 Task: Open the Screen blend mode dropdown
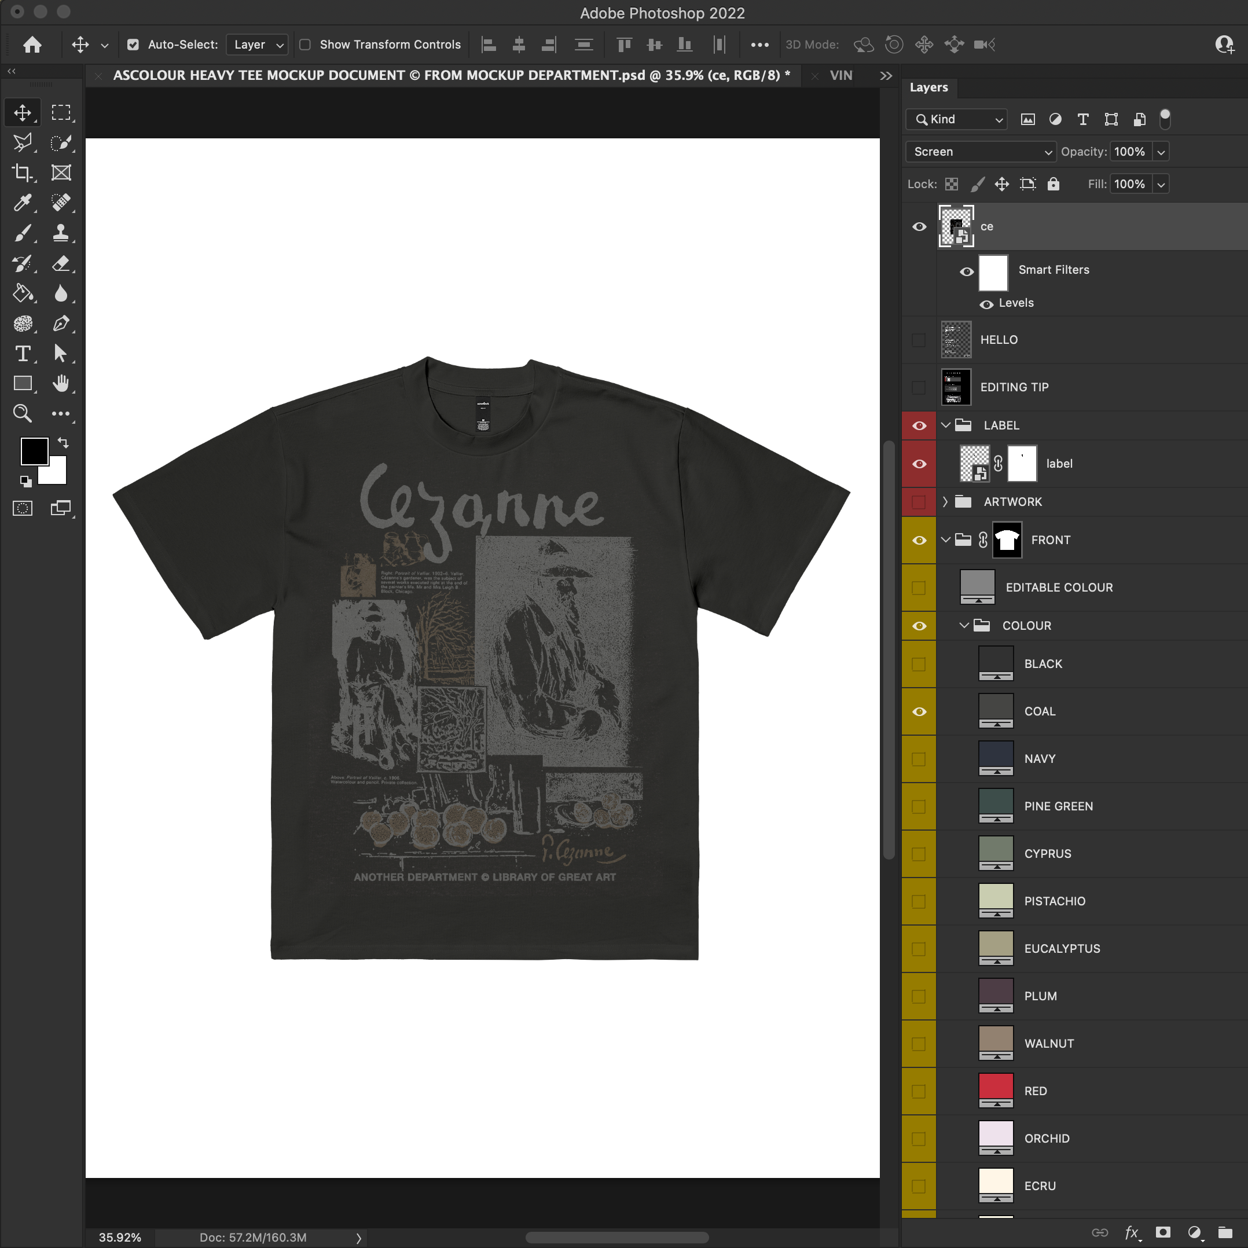coord(981,152)
